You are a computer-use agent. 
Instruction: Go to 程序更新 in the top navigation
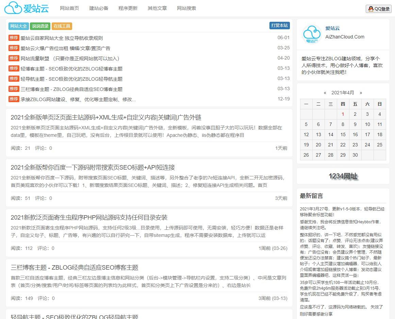pyautogui.click(x=128, y=8)
